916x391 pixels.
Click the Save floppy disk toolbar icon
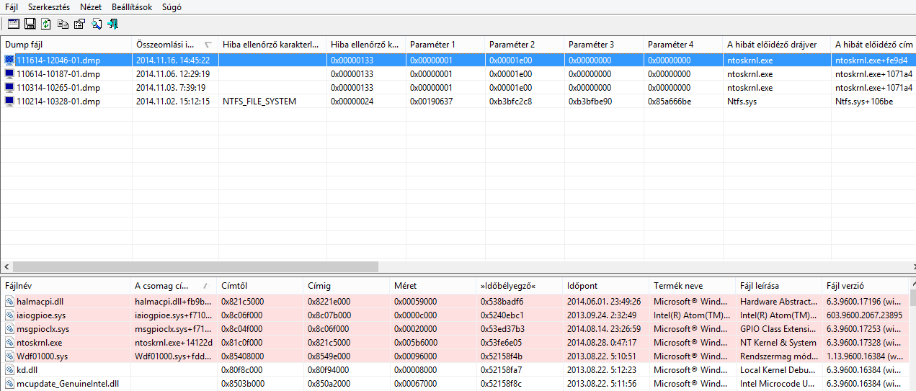tap(30, 24)
